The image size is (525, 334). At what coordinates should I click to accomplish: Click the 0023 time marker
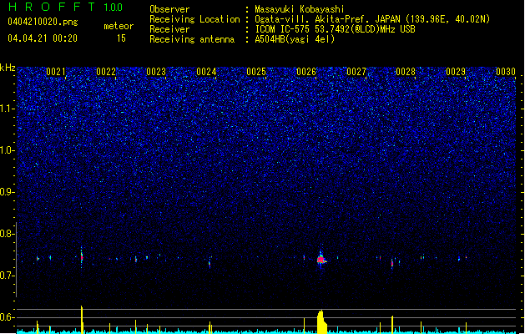click(x=156, y=72)
